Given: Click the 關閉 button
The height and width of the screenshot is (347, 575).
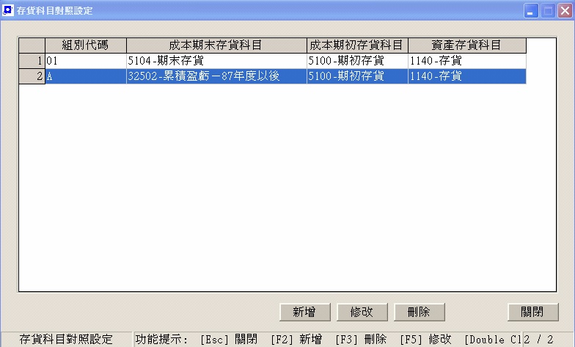Looking at the screenshot, I should click(532, 313).
